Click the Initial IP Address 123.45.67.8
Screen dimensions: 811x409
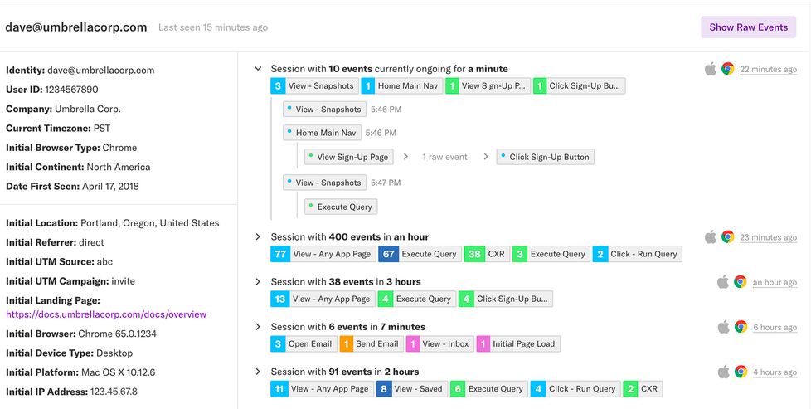click(x=114, y=392)
